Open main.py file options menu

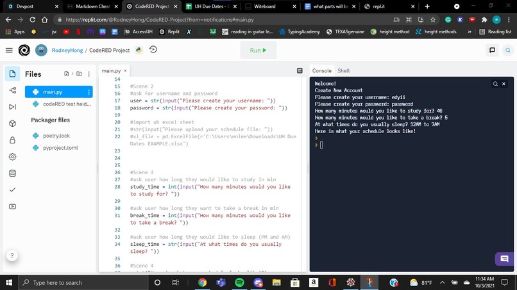click(x=89, y=92)
